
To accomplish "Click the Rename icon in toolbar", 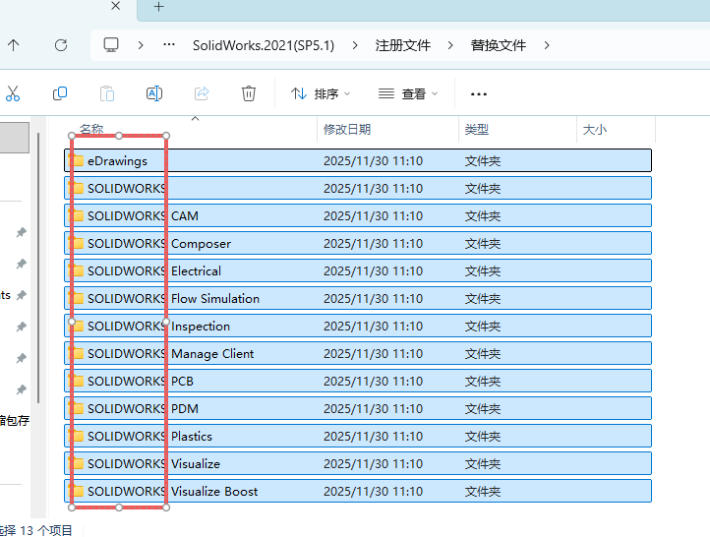I will pyautogui.click(x=154, y=93).
